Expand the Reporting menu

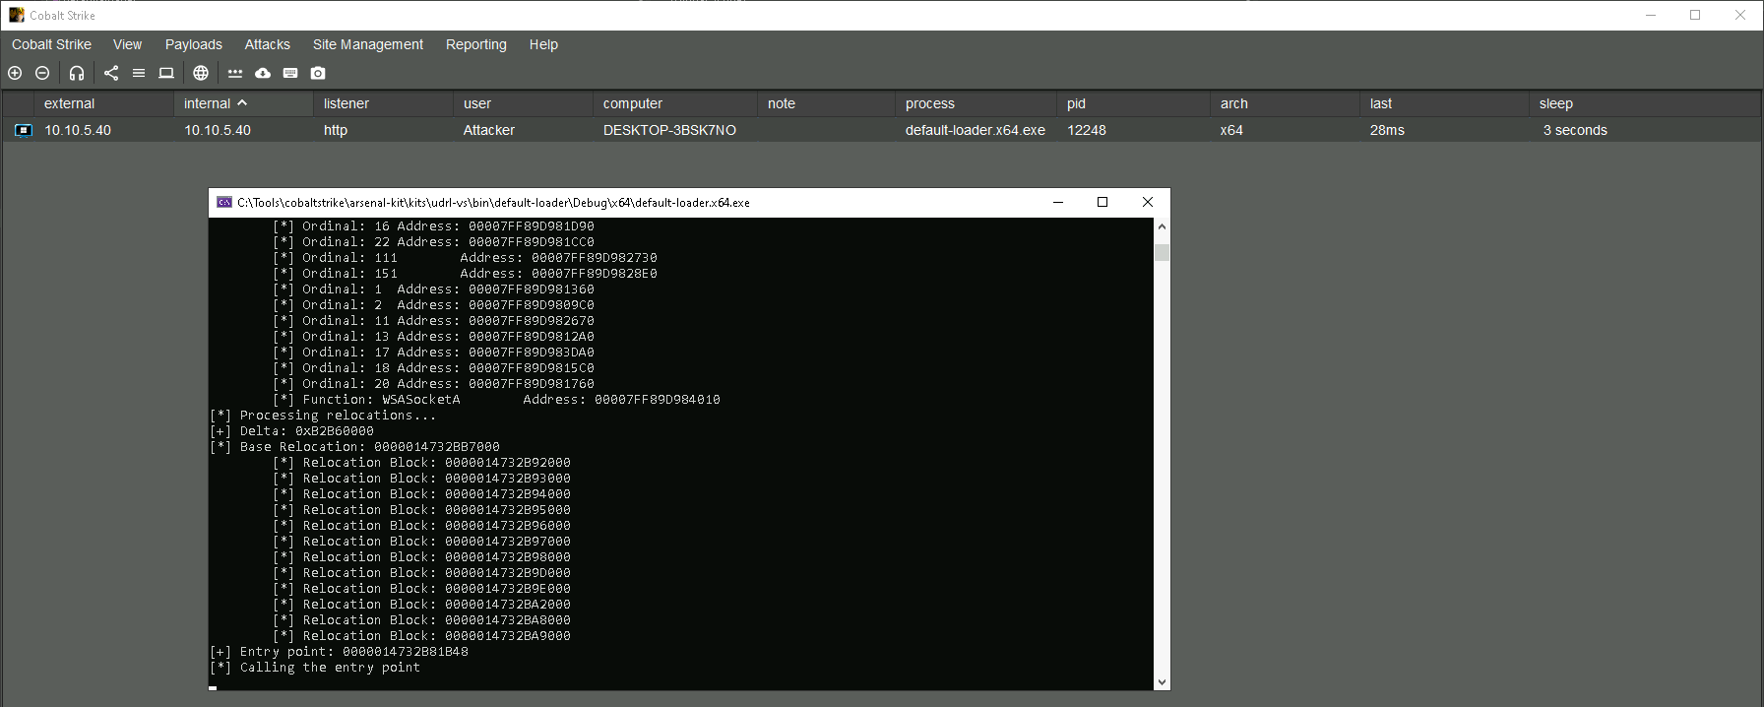click(x=475, y=44)
